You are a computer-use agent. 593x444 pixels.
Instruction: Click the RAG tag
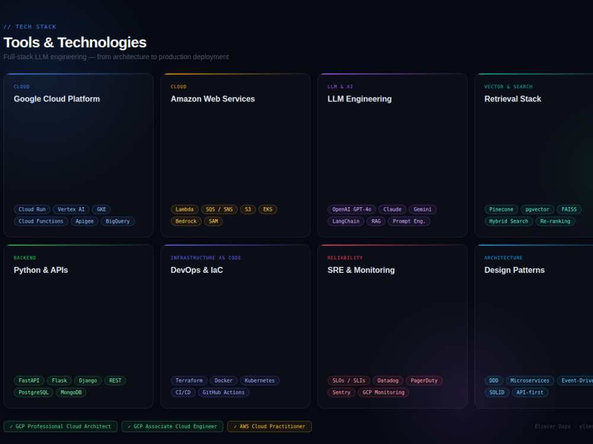376,221
